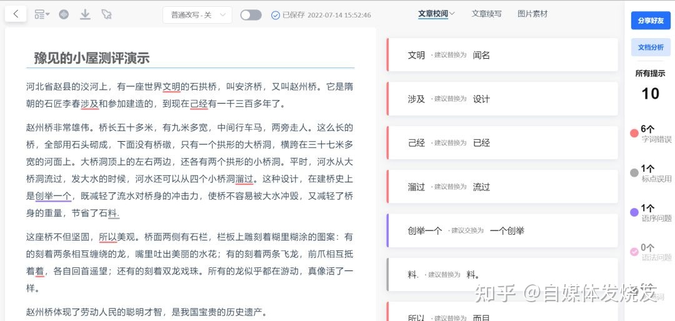Viewport: 675px width, 321px height.
Task: Toggle the red 字词错误 filter dot
Action: click(634, 134)
